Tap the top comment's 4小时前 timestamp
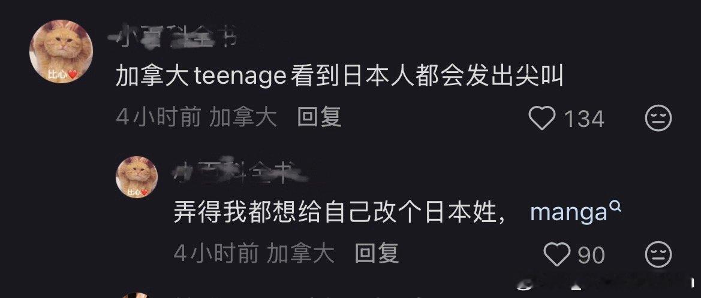701x298 pixels. 158,118
